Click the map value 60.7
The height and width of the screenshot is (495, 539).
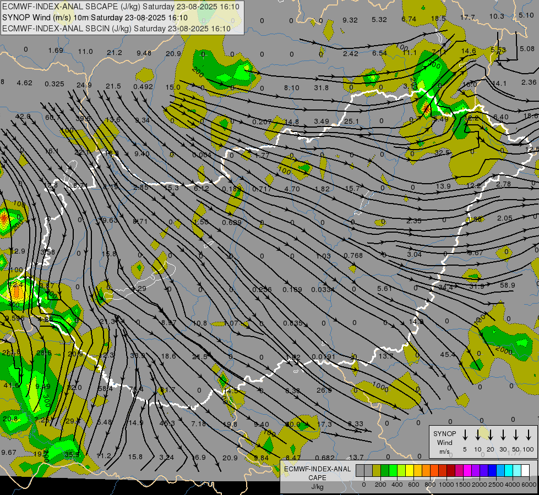pyautogui.click(x=53, y=118)
